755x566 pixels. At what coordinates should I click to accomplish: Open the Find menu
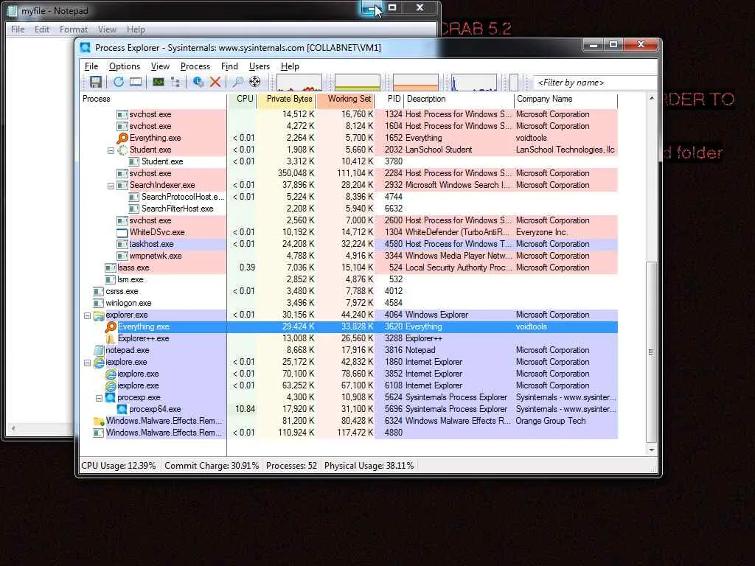pos(229,66)
